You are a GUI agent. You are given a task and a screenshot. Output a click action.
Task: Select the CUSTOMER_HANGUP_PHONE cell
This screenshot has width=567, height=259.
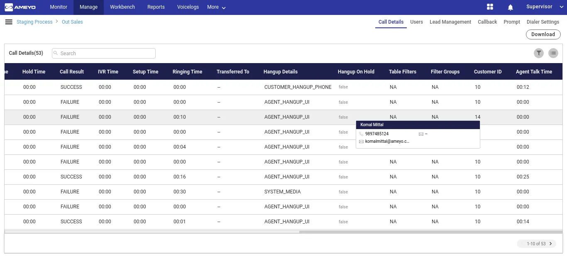coord(298,87)
